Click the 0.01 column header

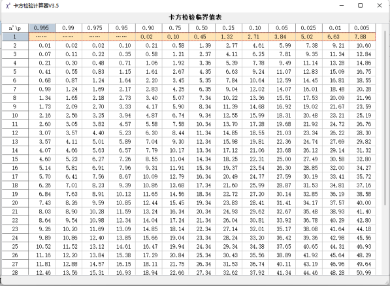pos(335,28)
